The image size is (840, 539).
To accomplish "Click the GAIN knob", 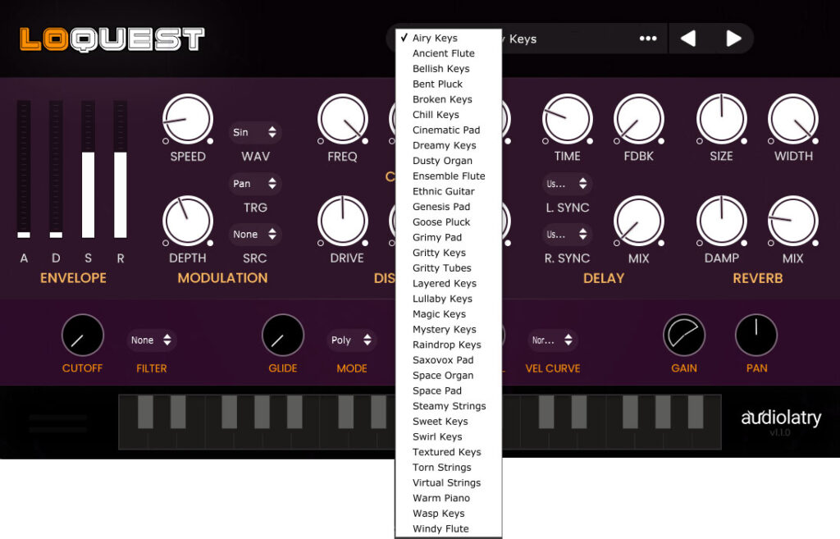I will pyautogui.click(x=684, y=336).
